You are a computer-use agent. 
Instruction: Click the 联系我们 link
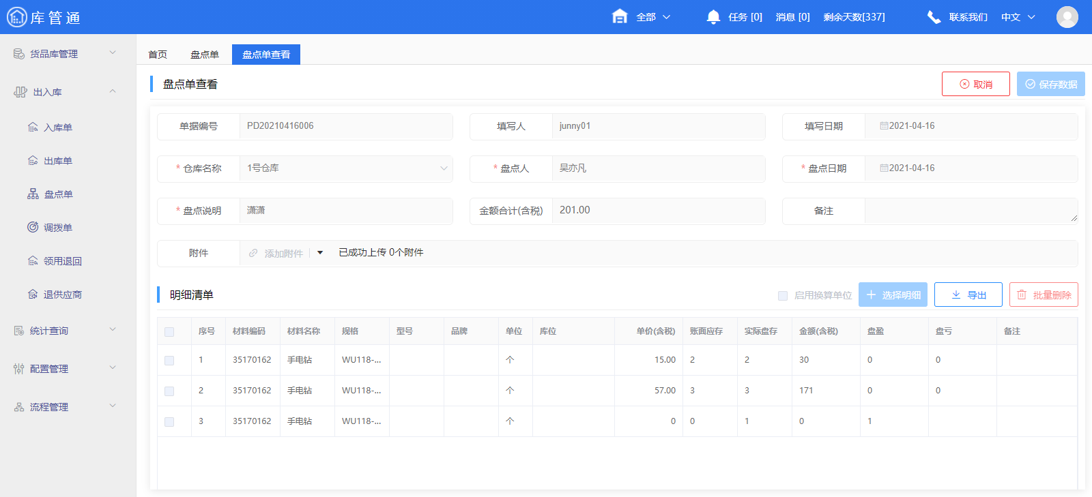968,17
